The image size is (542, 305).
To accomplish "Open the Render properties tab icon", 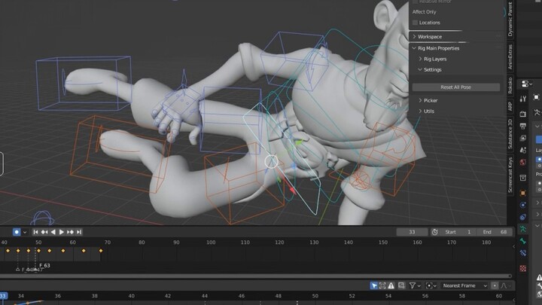I will click(523, 114).
